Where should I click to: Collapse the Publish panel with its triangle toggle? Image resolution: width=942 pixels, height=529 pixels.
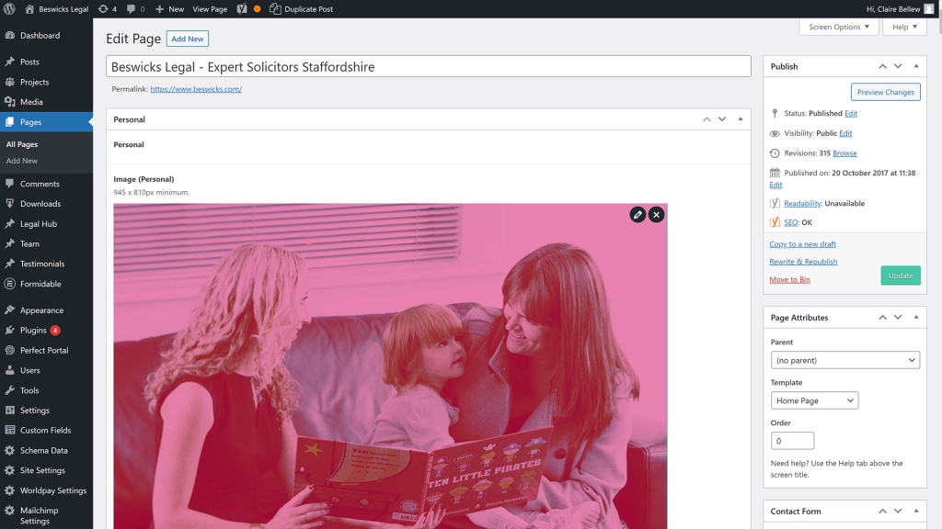[915, 66]
